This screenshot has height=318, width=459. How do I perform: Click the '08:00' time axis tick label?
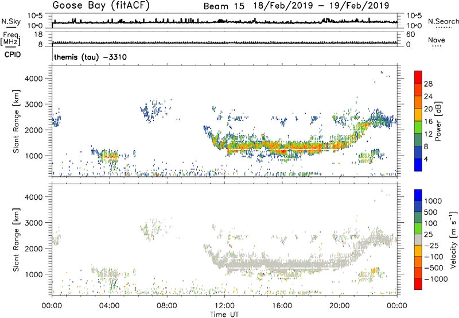point(167,306)
